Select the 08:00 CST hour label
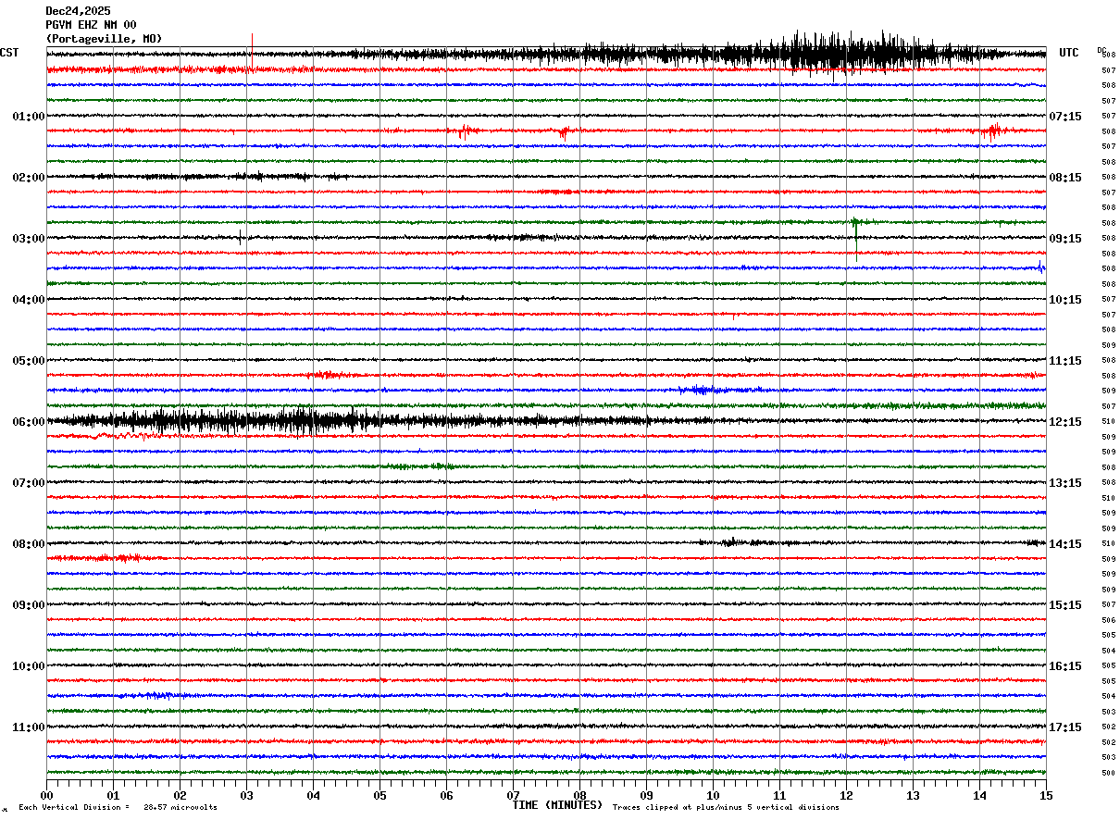 click(x=29, y=544)
